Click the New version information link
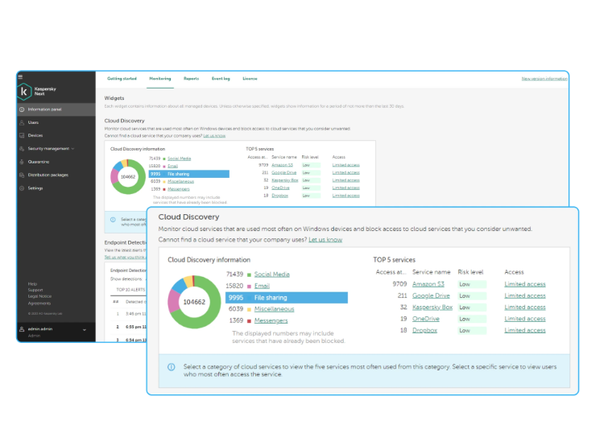Screen dimensions: 608x421 (x=544, y=79)
